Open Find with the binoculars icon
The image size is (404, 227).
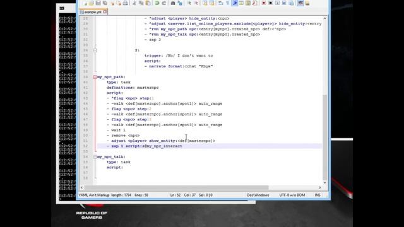click(x=173, y=3)
